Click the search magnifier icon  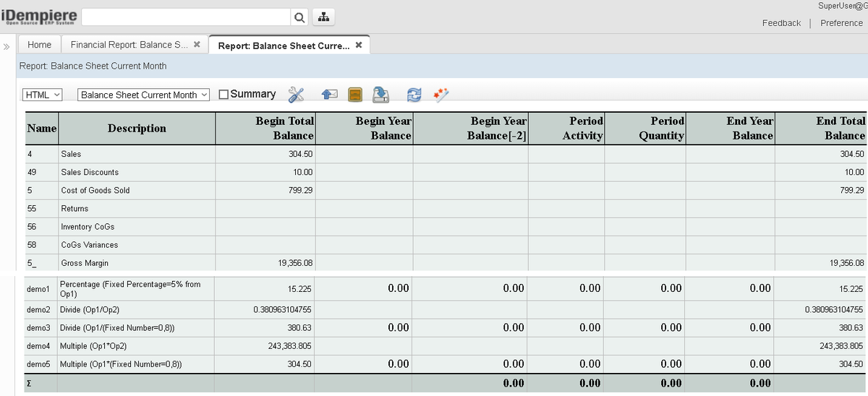click(x=299, y=17)
